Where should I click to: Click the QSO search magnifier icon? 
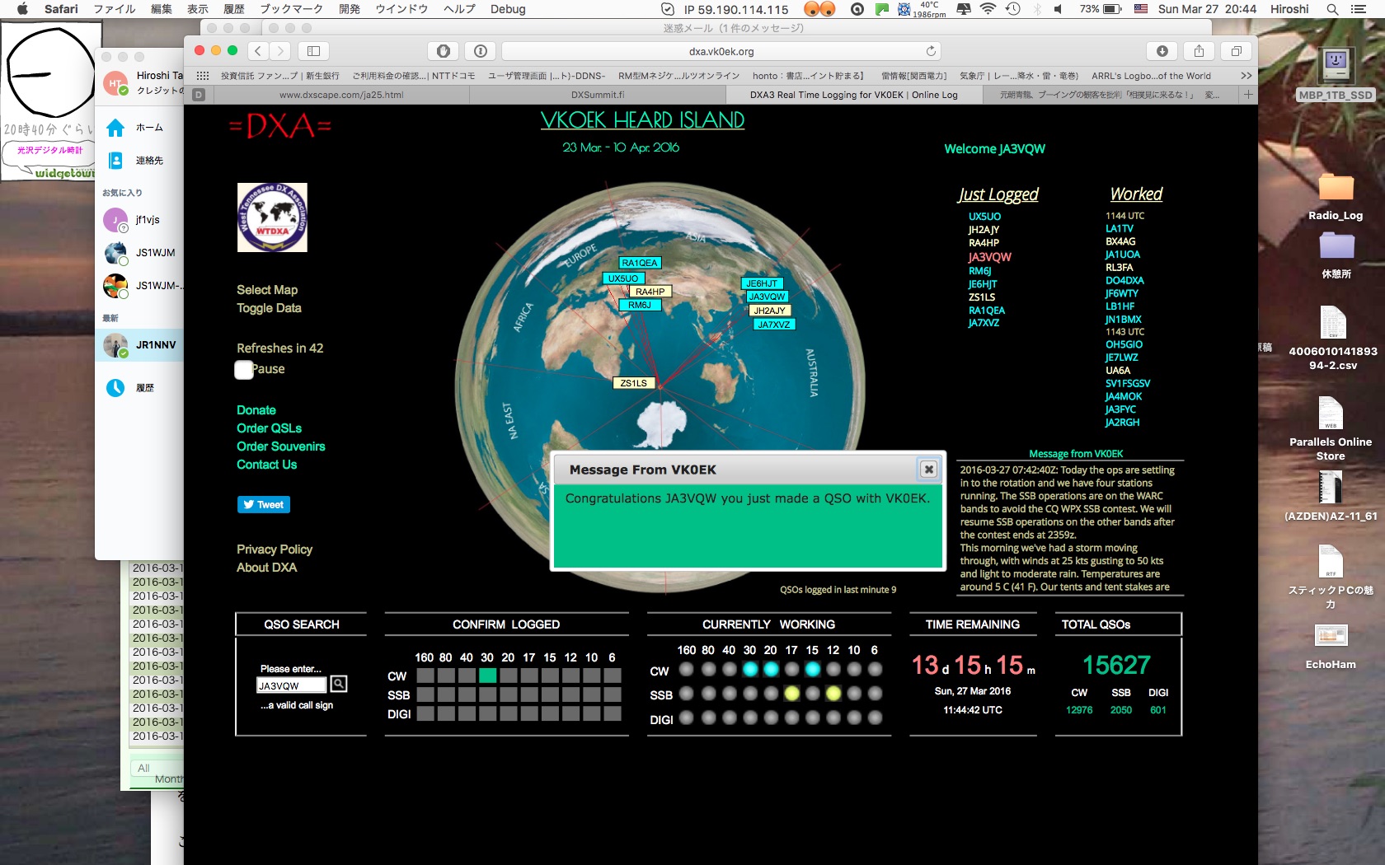point(339,684)
